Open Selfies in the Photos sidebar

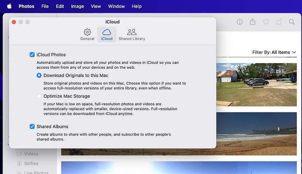click(x=28, y=163)
